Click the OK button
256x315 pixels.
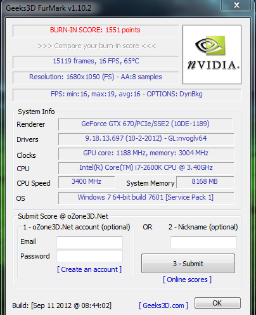(217, 303)
